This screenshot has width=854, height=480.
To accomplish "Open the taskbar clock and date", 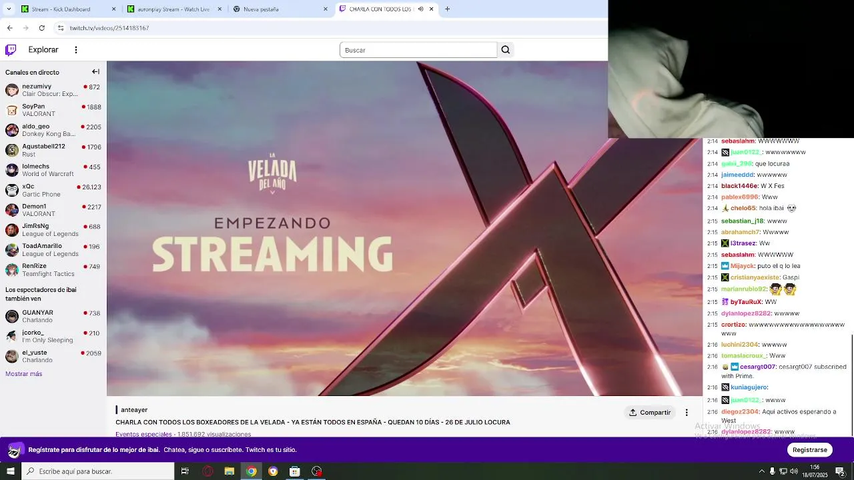I will coord(815,471).
